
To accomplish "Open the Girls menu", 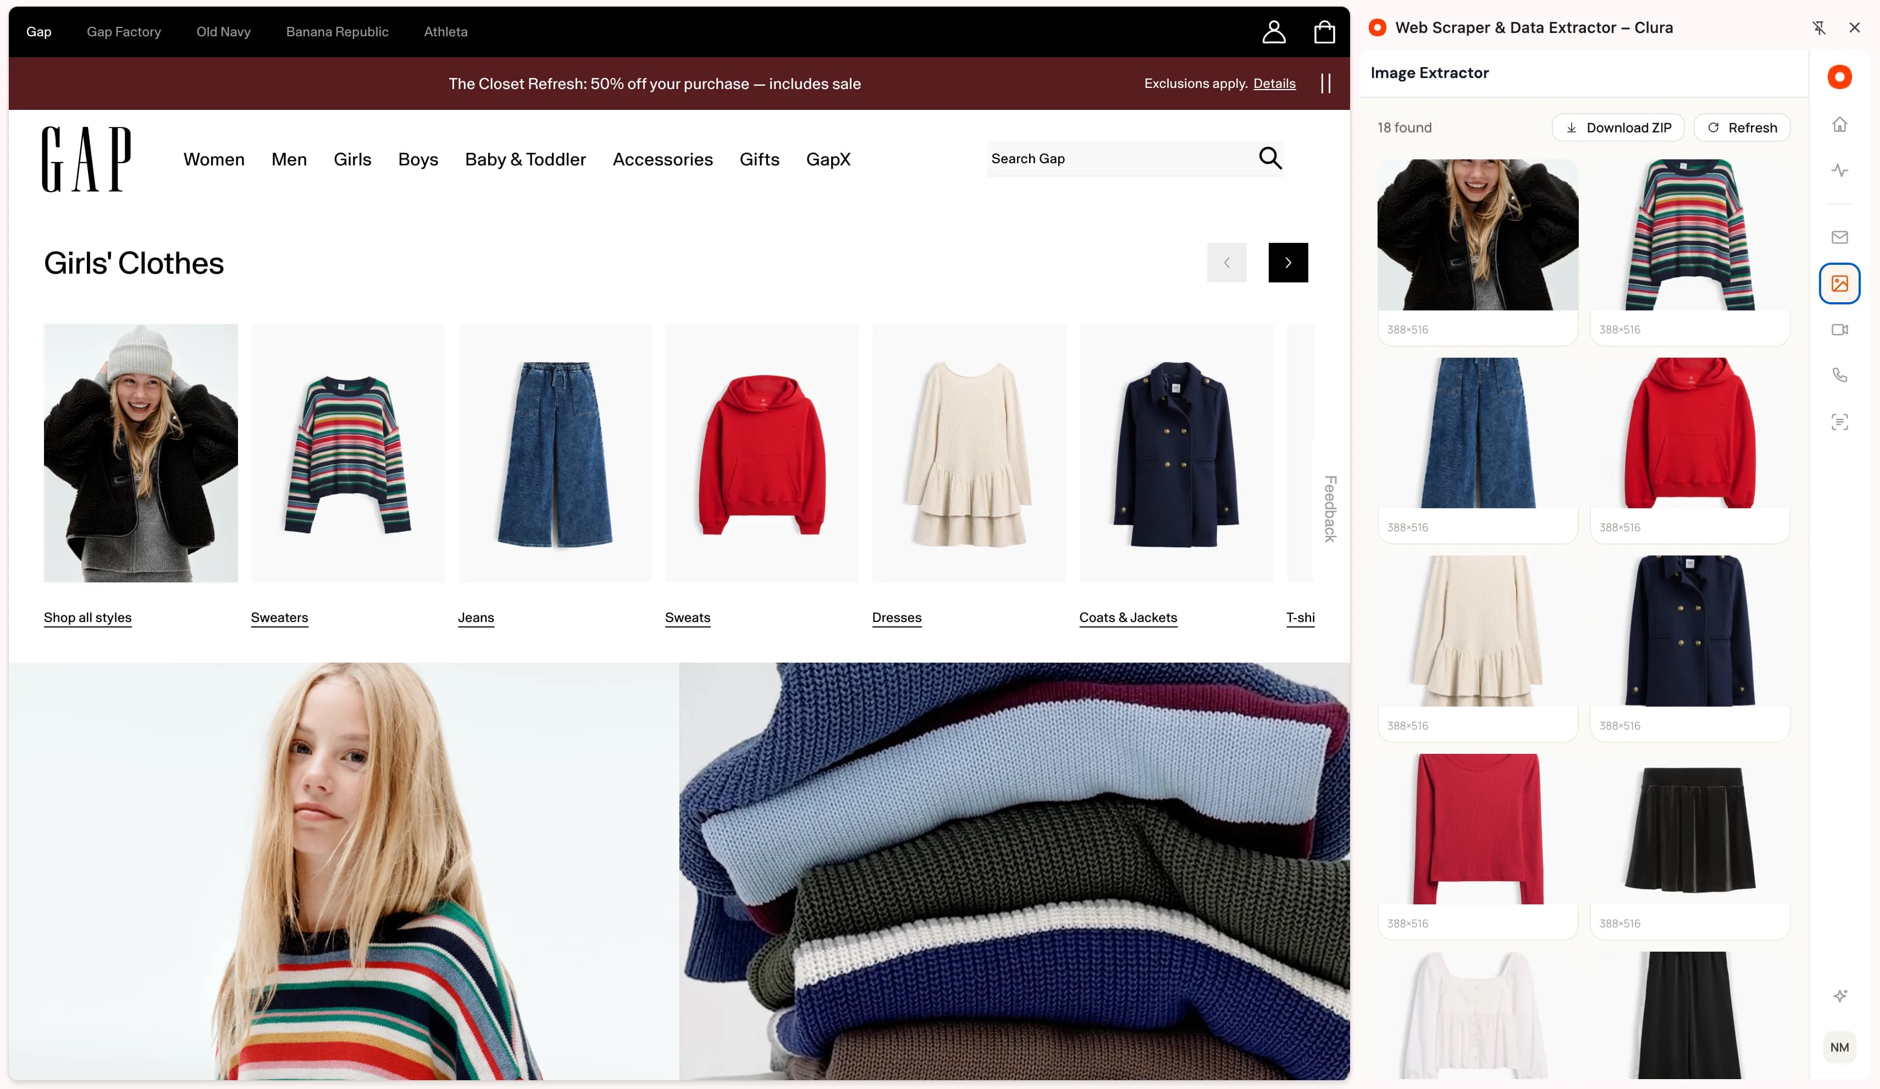I will click(352, 160).
